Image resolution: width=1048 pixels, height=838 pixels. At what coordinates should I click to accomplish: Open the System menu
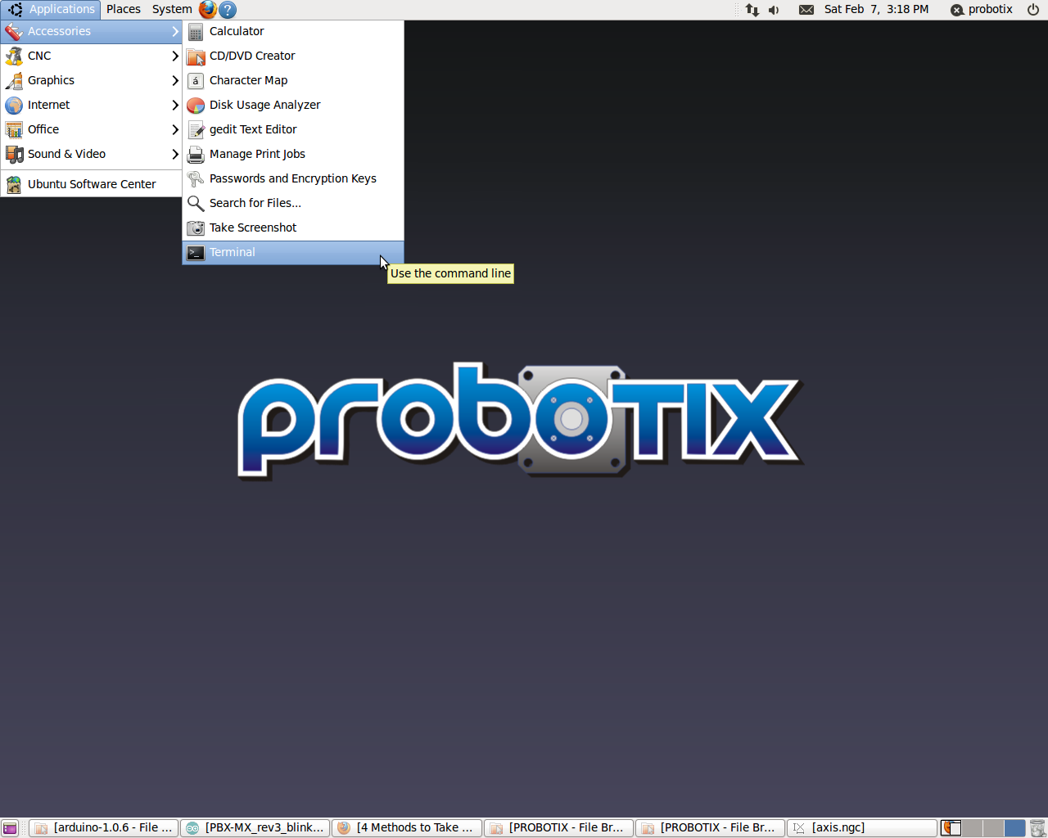pos(172,10)
